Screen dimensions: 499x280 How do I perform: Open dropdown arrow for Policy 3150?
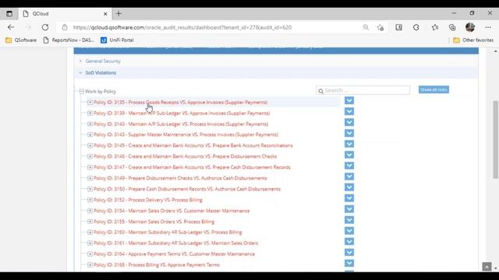coord(349,187)
